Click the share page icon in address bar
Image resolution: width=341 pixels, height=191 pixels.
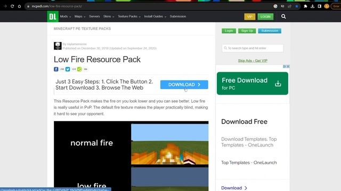coord(289,6)
